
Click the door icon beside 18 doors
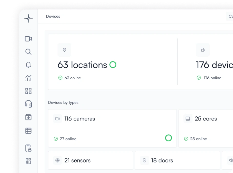coord(144,160)
